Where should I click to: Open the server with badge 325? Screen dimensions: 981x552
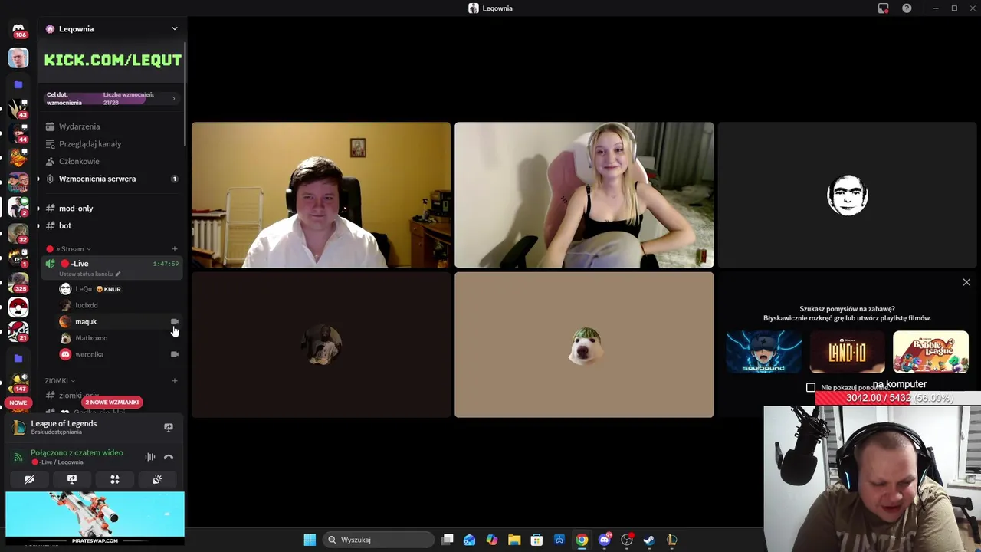[x=18, y=283]
